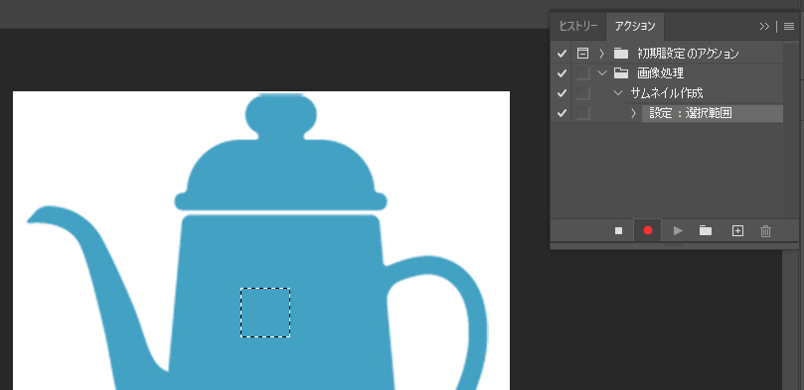Toggle checkmark for サムネイル作成 action
The width and height of the screenshot is (804, 390).
point(562,93)
